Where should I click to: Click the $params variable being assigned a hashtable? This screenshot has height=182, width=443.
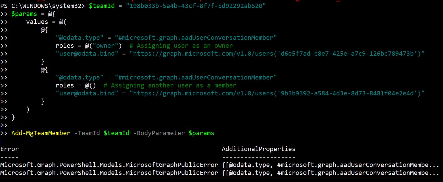(x=24, y=14)
